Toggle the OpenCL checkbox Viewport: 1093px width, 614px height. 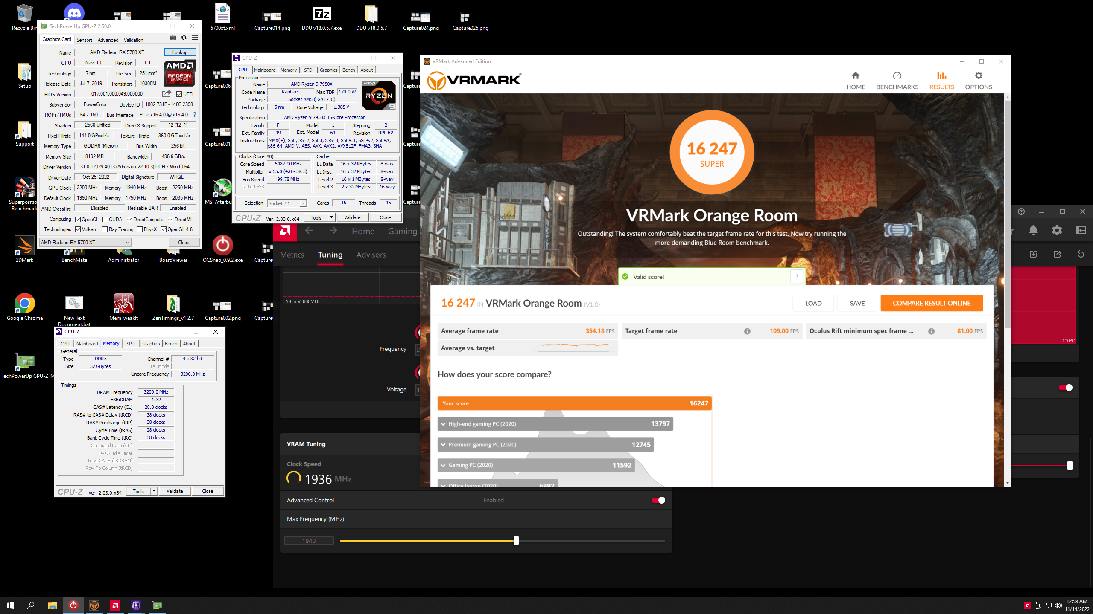(x=78, y=220)
